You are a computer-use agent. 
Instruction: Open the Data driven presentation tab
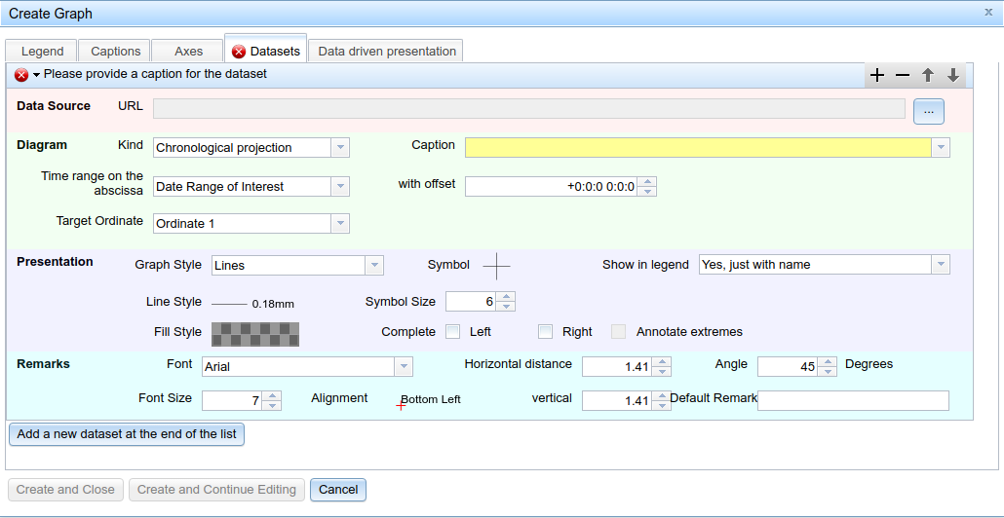386,52
